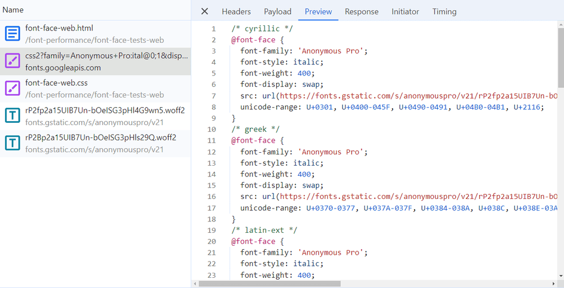The width and height of the screenshot is (564, 288).
Task: Click line number 9 in gutter
Action: (x=214, y=118)
